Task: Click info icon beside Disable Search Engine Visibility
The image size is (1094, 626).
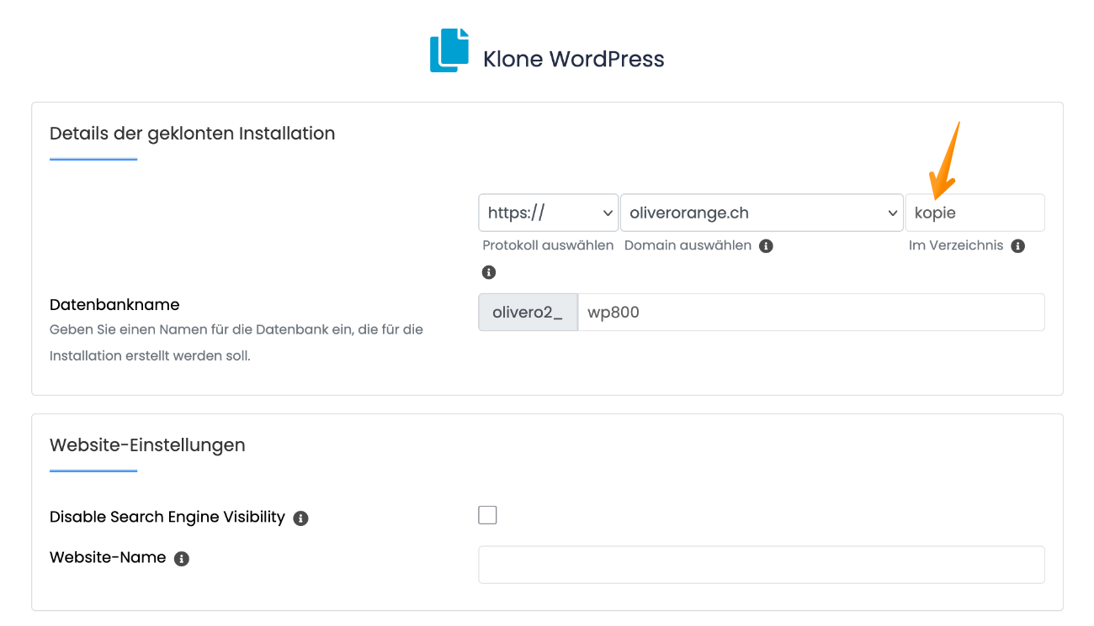Action: [300, 518]
